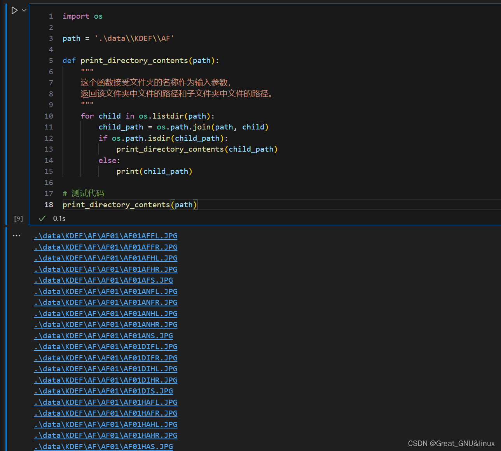The width and height of the screenshot is (501, 451).
Task: Click def print_directory_contents function name on line 5
Action: [134, 61]
